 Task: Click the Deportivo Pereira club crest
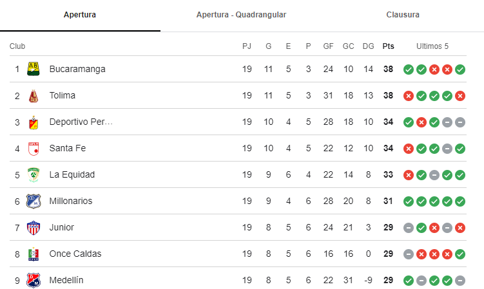coord(34,122)
